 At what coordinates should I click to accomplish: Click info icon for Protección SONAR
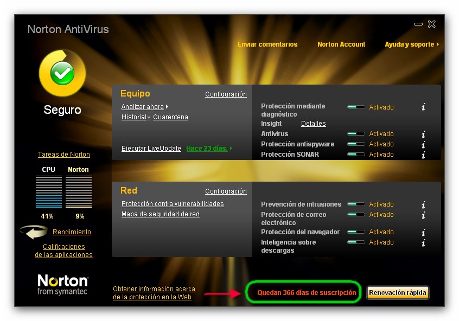tap(423, 155)
